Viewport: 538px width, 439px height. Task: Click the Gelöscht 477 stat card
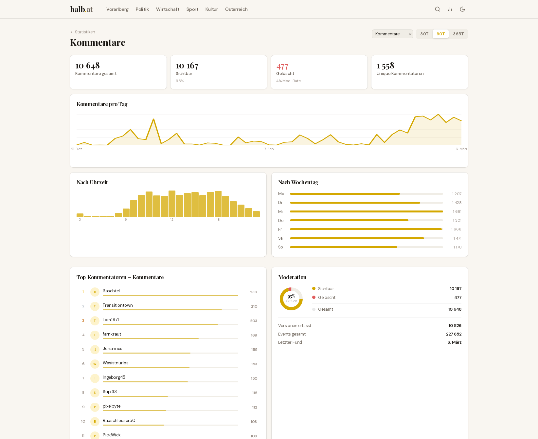(319, 72)
